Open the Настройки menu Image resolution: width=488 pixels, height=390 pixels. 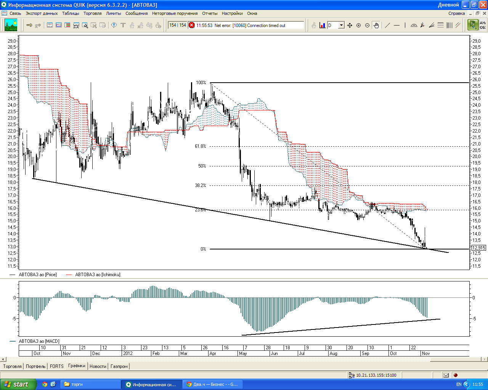(232, 13)
